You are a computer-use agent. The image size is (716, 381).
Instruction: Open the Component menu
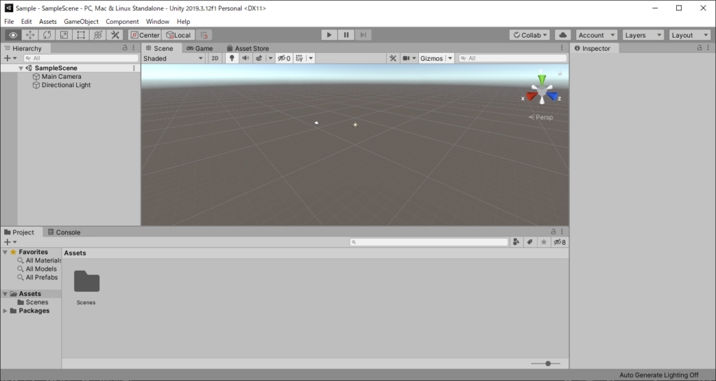pos(122,22)
